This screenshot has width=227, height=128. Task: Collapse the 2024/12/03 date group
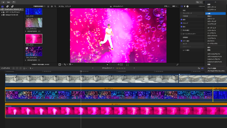[26, 31]
